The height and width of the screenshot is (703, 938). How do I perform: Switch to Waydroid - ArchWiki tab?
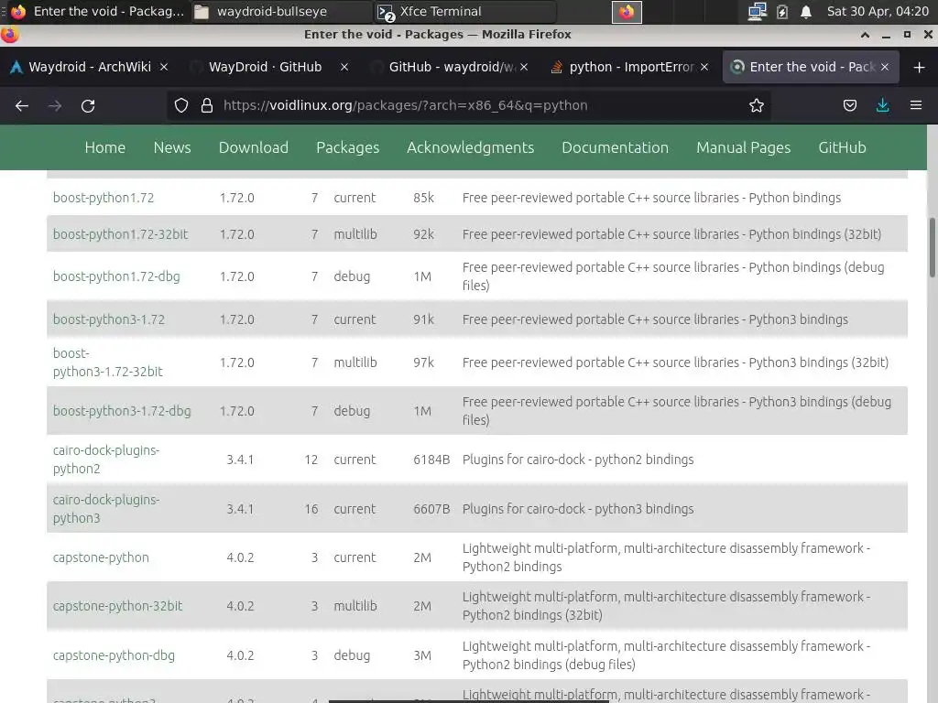coord(89,67)
